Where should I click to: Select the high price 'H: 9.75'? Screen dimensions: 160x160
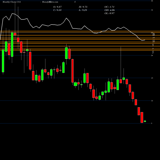tap(83, 7)
